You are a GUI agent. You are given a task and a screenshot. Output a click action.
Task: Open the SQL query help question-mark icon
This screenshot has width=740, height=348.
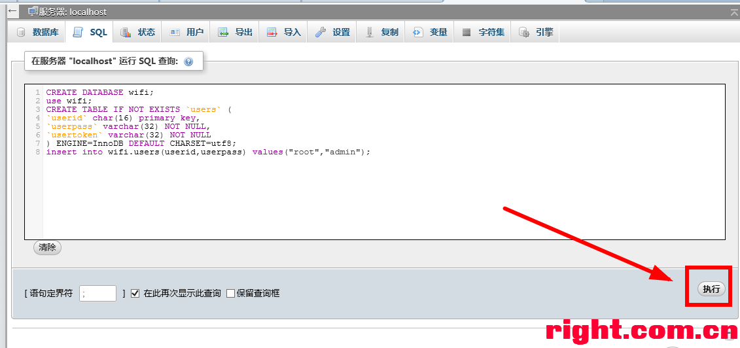[188, 61]
